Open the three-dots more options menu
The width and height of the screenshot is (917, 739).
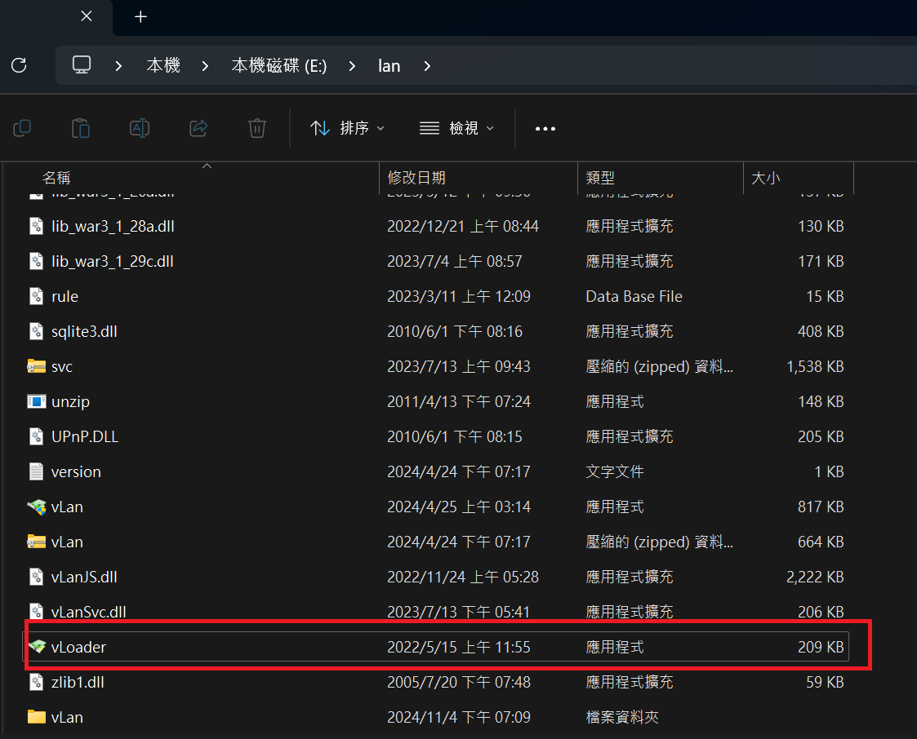[x=545, y=128]
